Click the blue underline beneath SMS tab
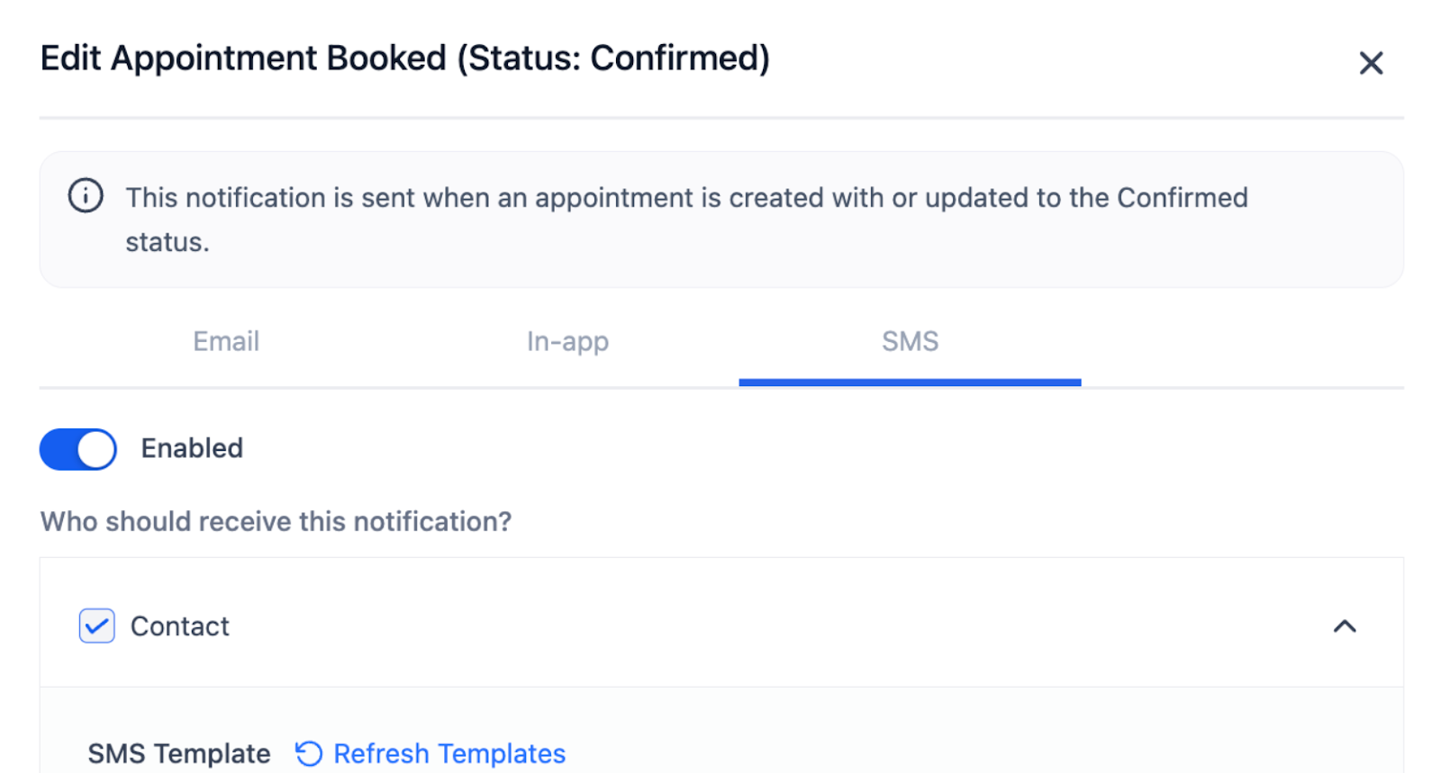Viewport: 1441px width, 773px height. (x=910, y=382)
